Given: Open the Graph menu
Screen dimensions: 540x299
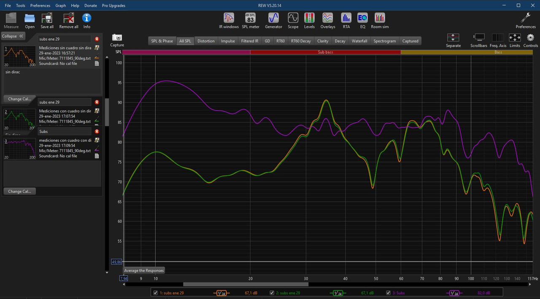Looking at the screenshot, I should coord(61,5).
